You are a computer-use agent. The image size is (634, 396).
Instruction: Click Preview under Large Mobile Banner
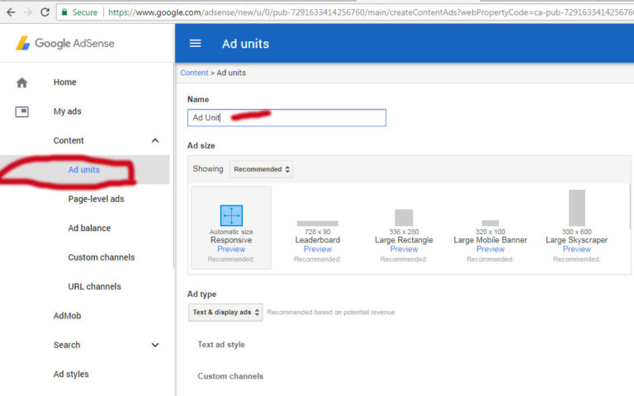(490, 249)
